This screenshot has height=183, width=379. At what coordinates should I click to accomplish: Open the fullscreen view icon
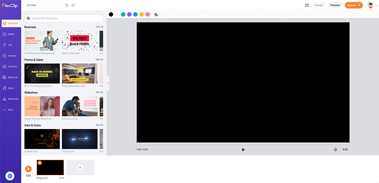coord(307,5)
